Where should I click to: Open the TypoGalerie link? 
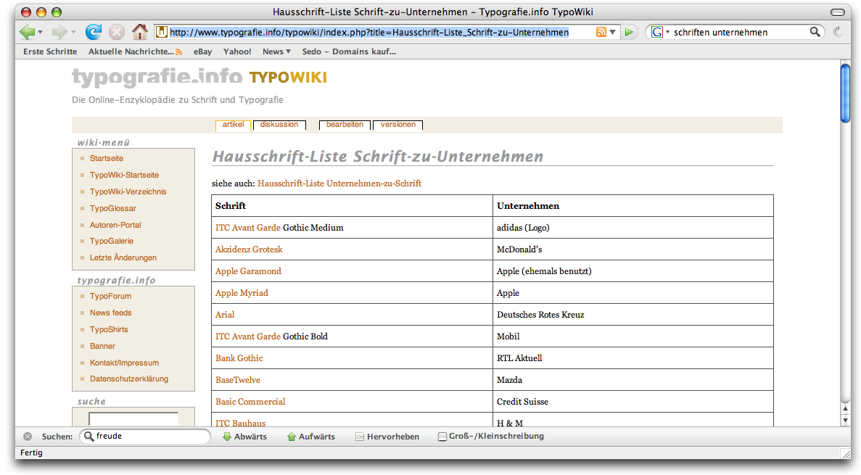tap(112, 241)
